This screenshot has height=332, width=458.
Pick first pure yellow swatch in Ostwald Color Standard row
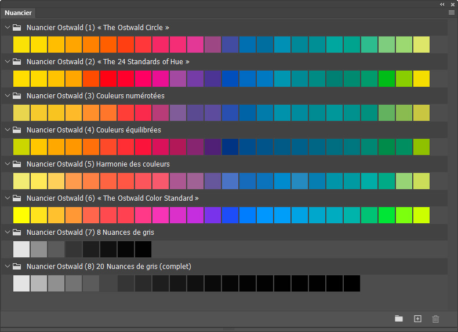[x=21, y=215]
